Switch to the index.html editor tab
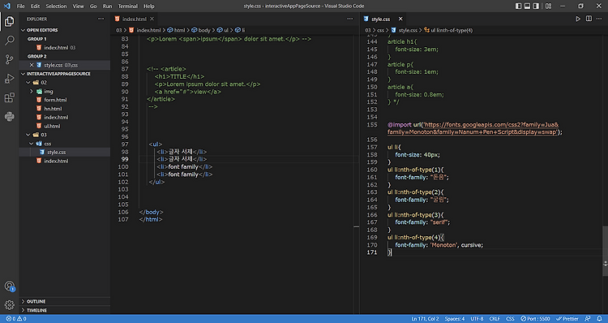This screenshot has width=608, height=323. pyautogui.click(x=134, y=19)
